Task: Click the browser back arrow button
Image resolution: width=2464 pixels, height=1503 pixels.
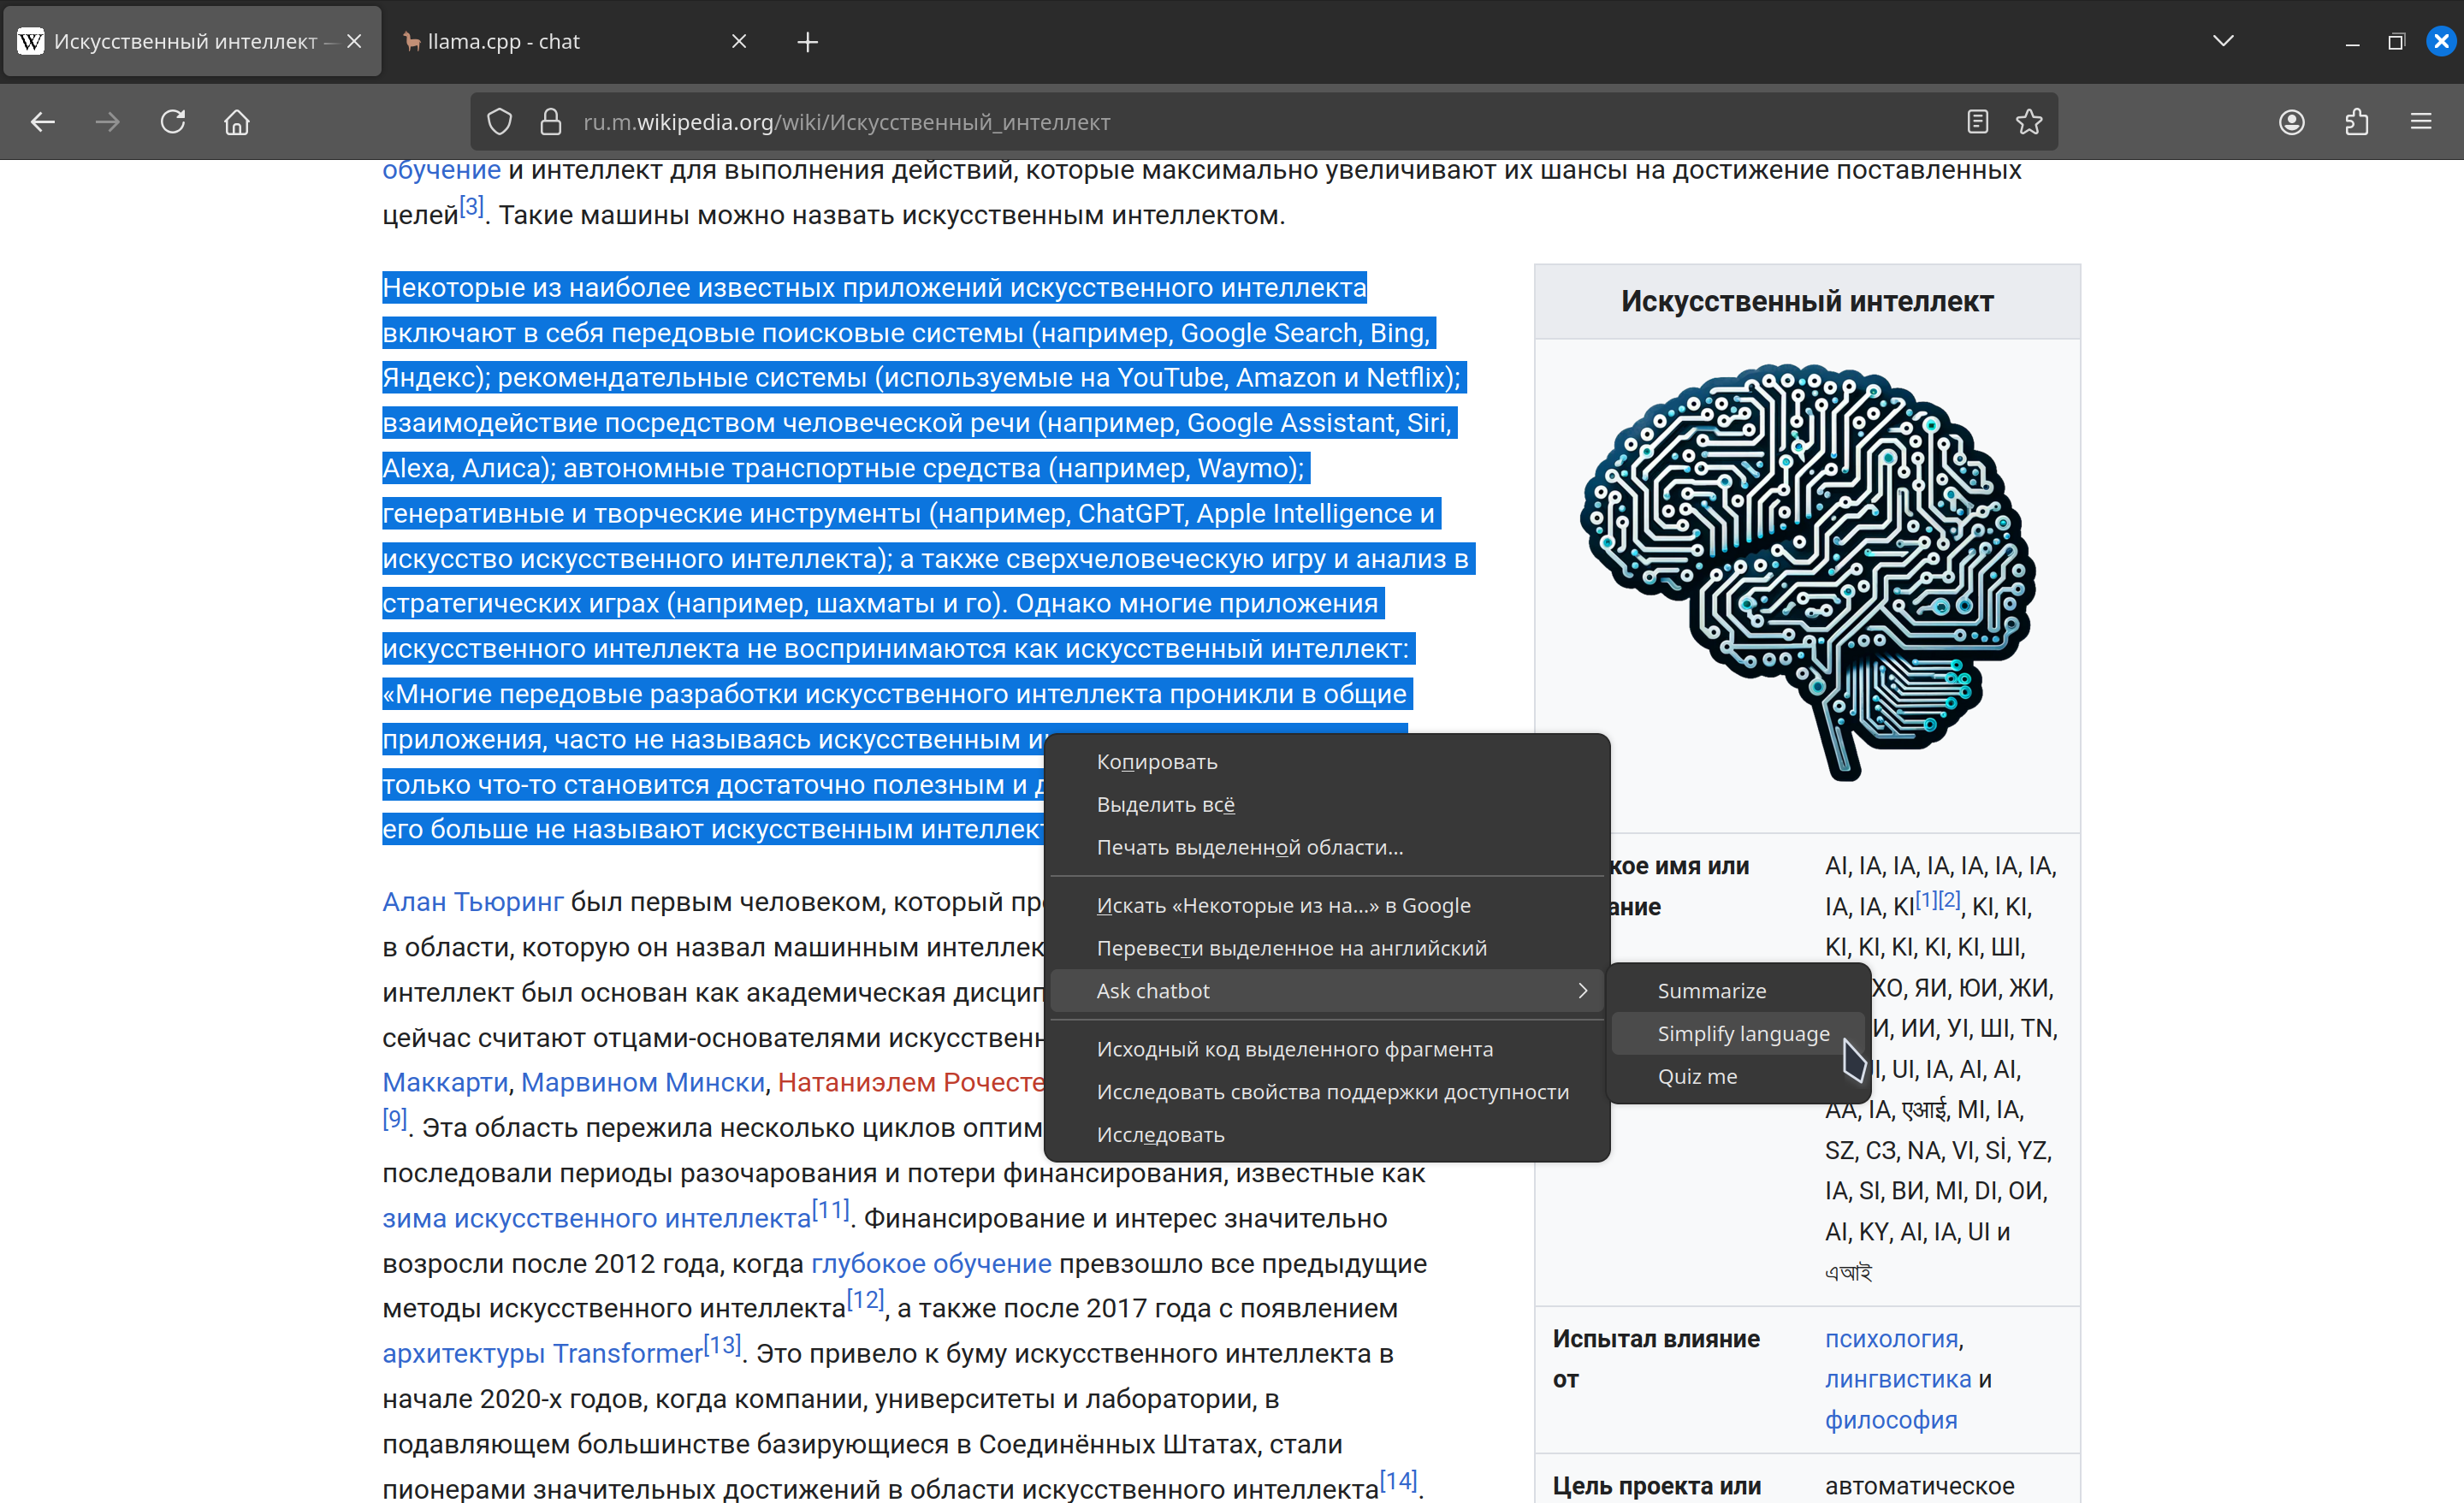Action: (43, 122)
